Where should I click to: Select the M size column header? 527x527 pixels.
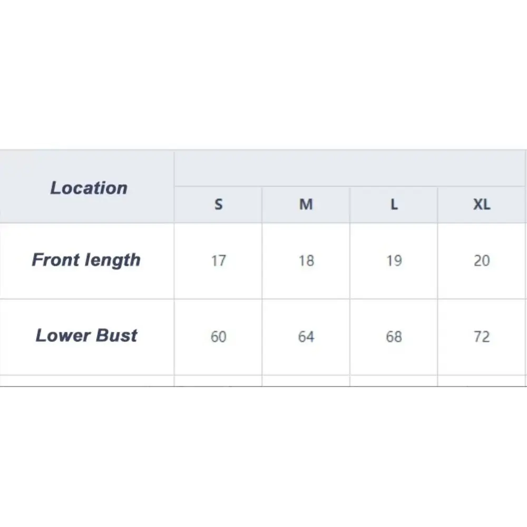point(306,204)
